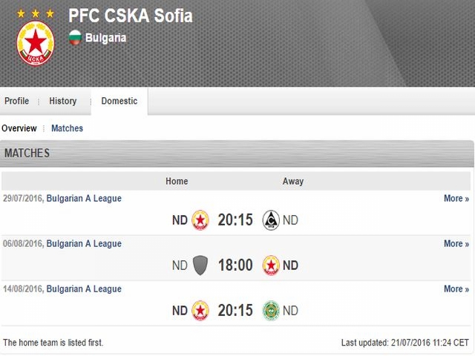Click the CSKA home crest in 29/07 match
Image resolution: width=475 pixels, height=356 pixels.
200,220
